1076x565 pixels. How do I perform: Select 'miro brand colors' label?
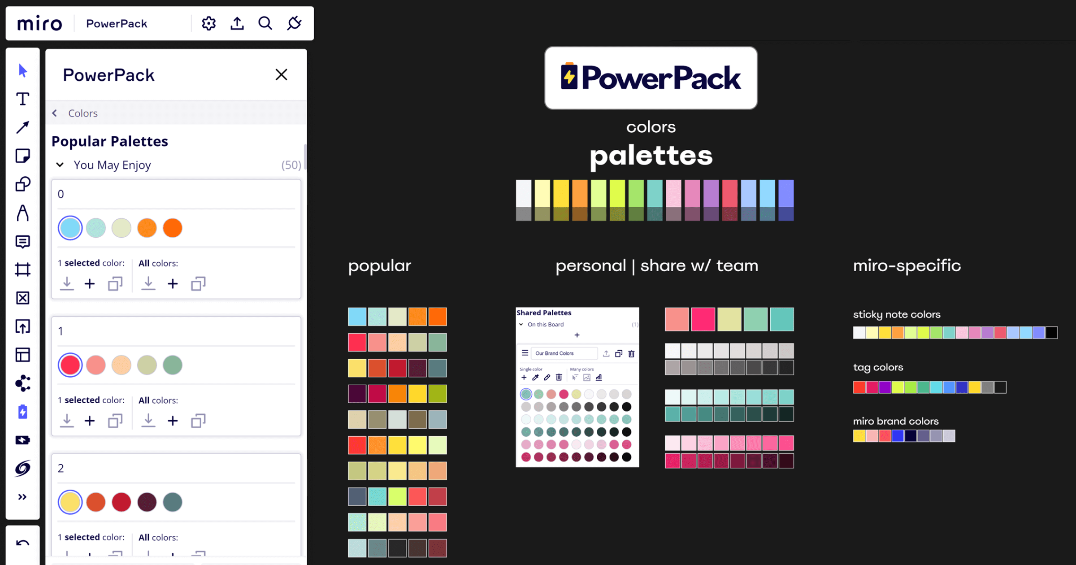point(896,421)
